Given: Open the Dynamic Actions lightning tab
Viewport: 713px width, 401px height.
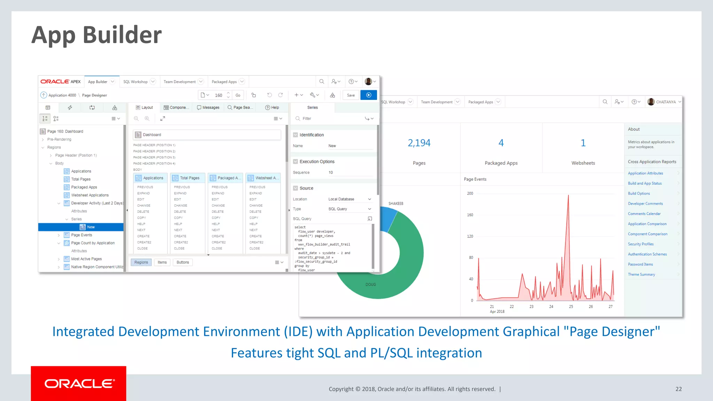Looking at the screenshot, I should tap(70, 108).
